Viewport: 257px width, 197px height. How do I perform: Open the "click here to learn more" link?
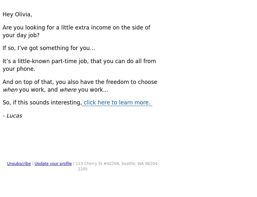click(117, 103)
